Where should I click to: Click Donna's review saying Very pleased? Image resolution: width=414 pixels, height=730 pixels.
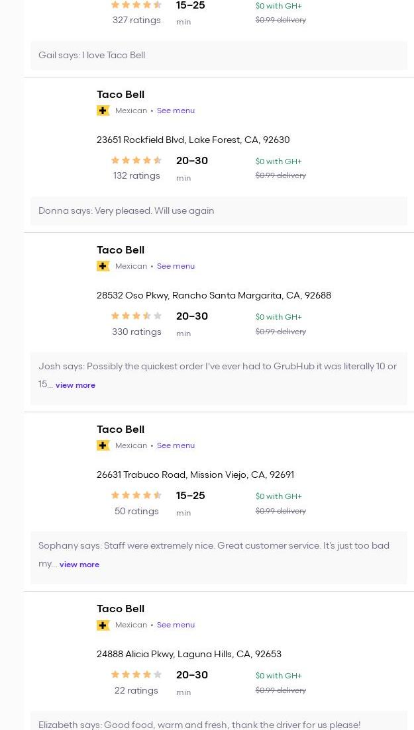[127, 211]
